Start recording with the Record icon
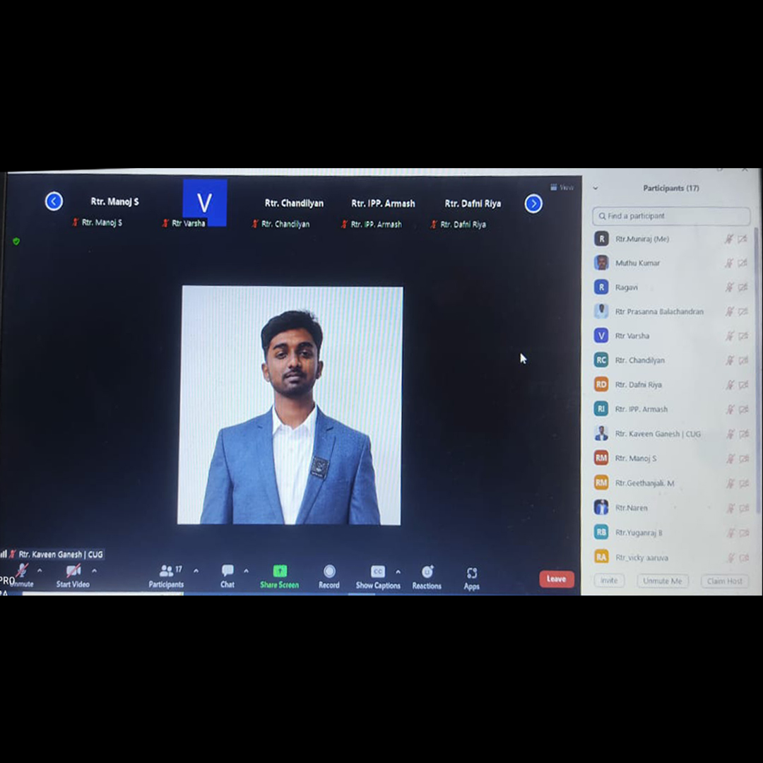Viewport: 763px width, 763px height. pos(329,571)
